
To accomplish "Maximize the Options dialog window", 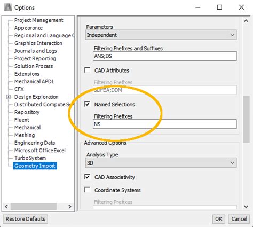I will (219, 7).
